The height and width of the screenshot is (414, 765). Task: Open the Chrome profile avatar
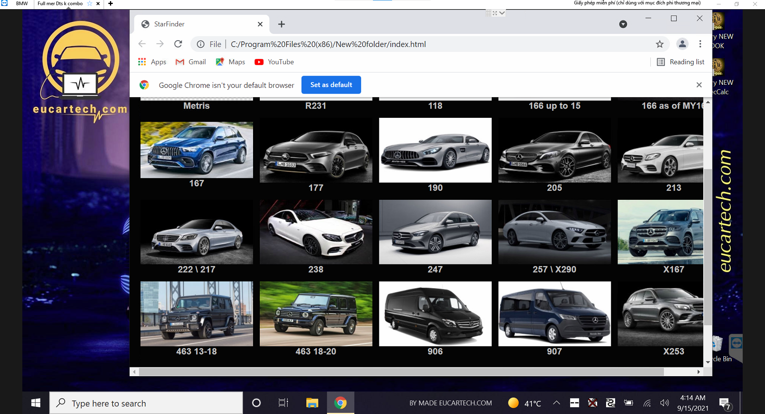pyautogui.click(x=683, y=44)
